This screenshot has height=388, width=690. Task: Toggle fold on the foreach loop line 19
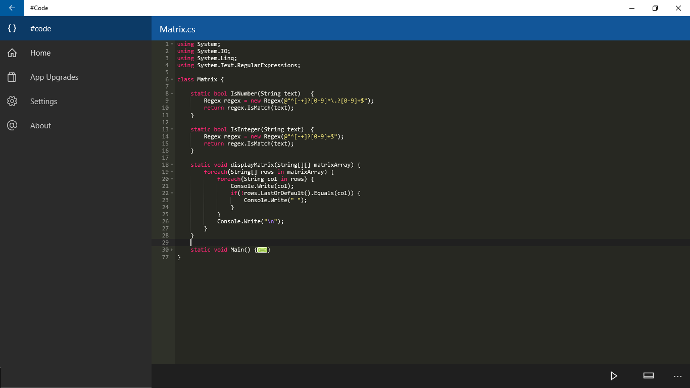[x=171, y=172]
